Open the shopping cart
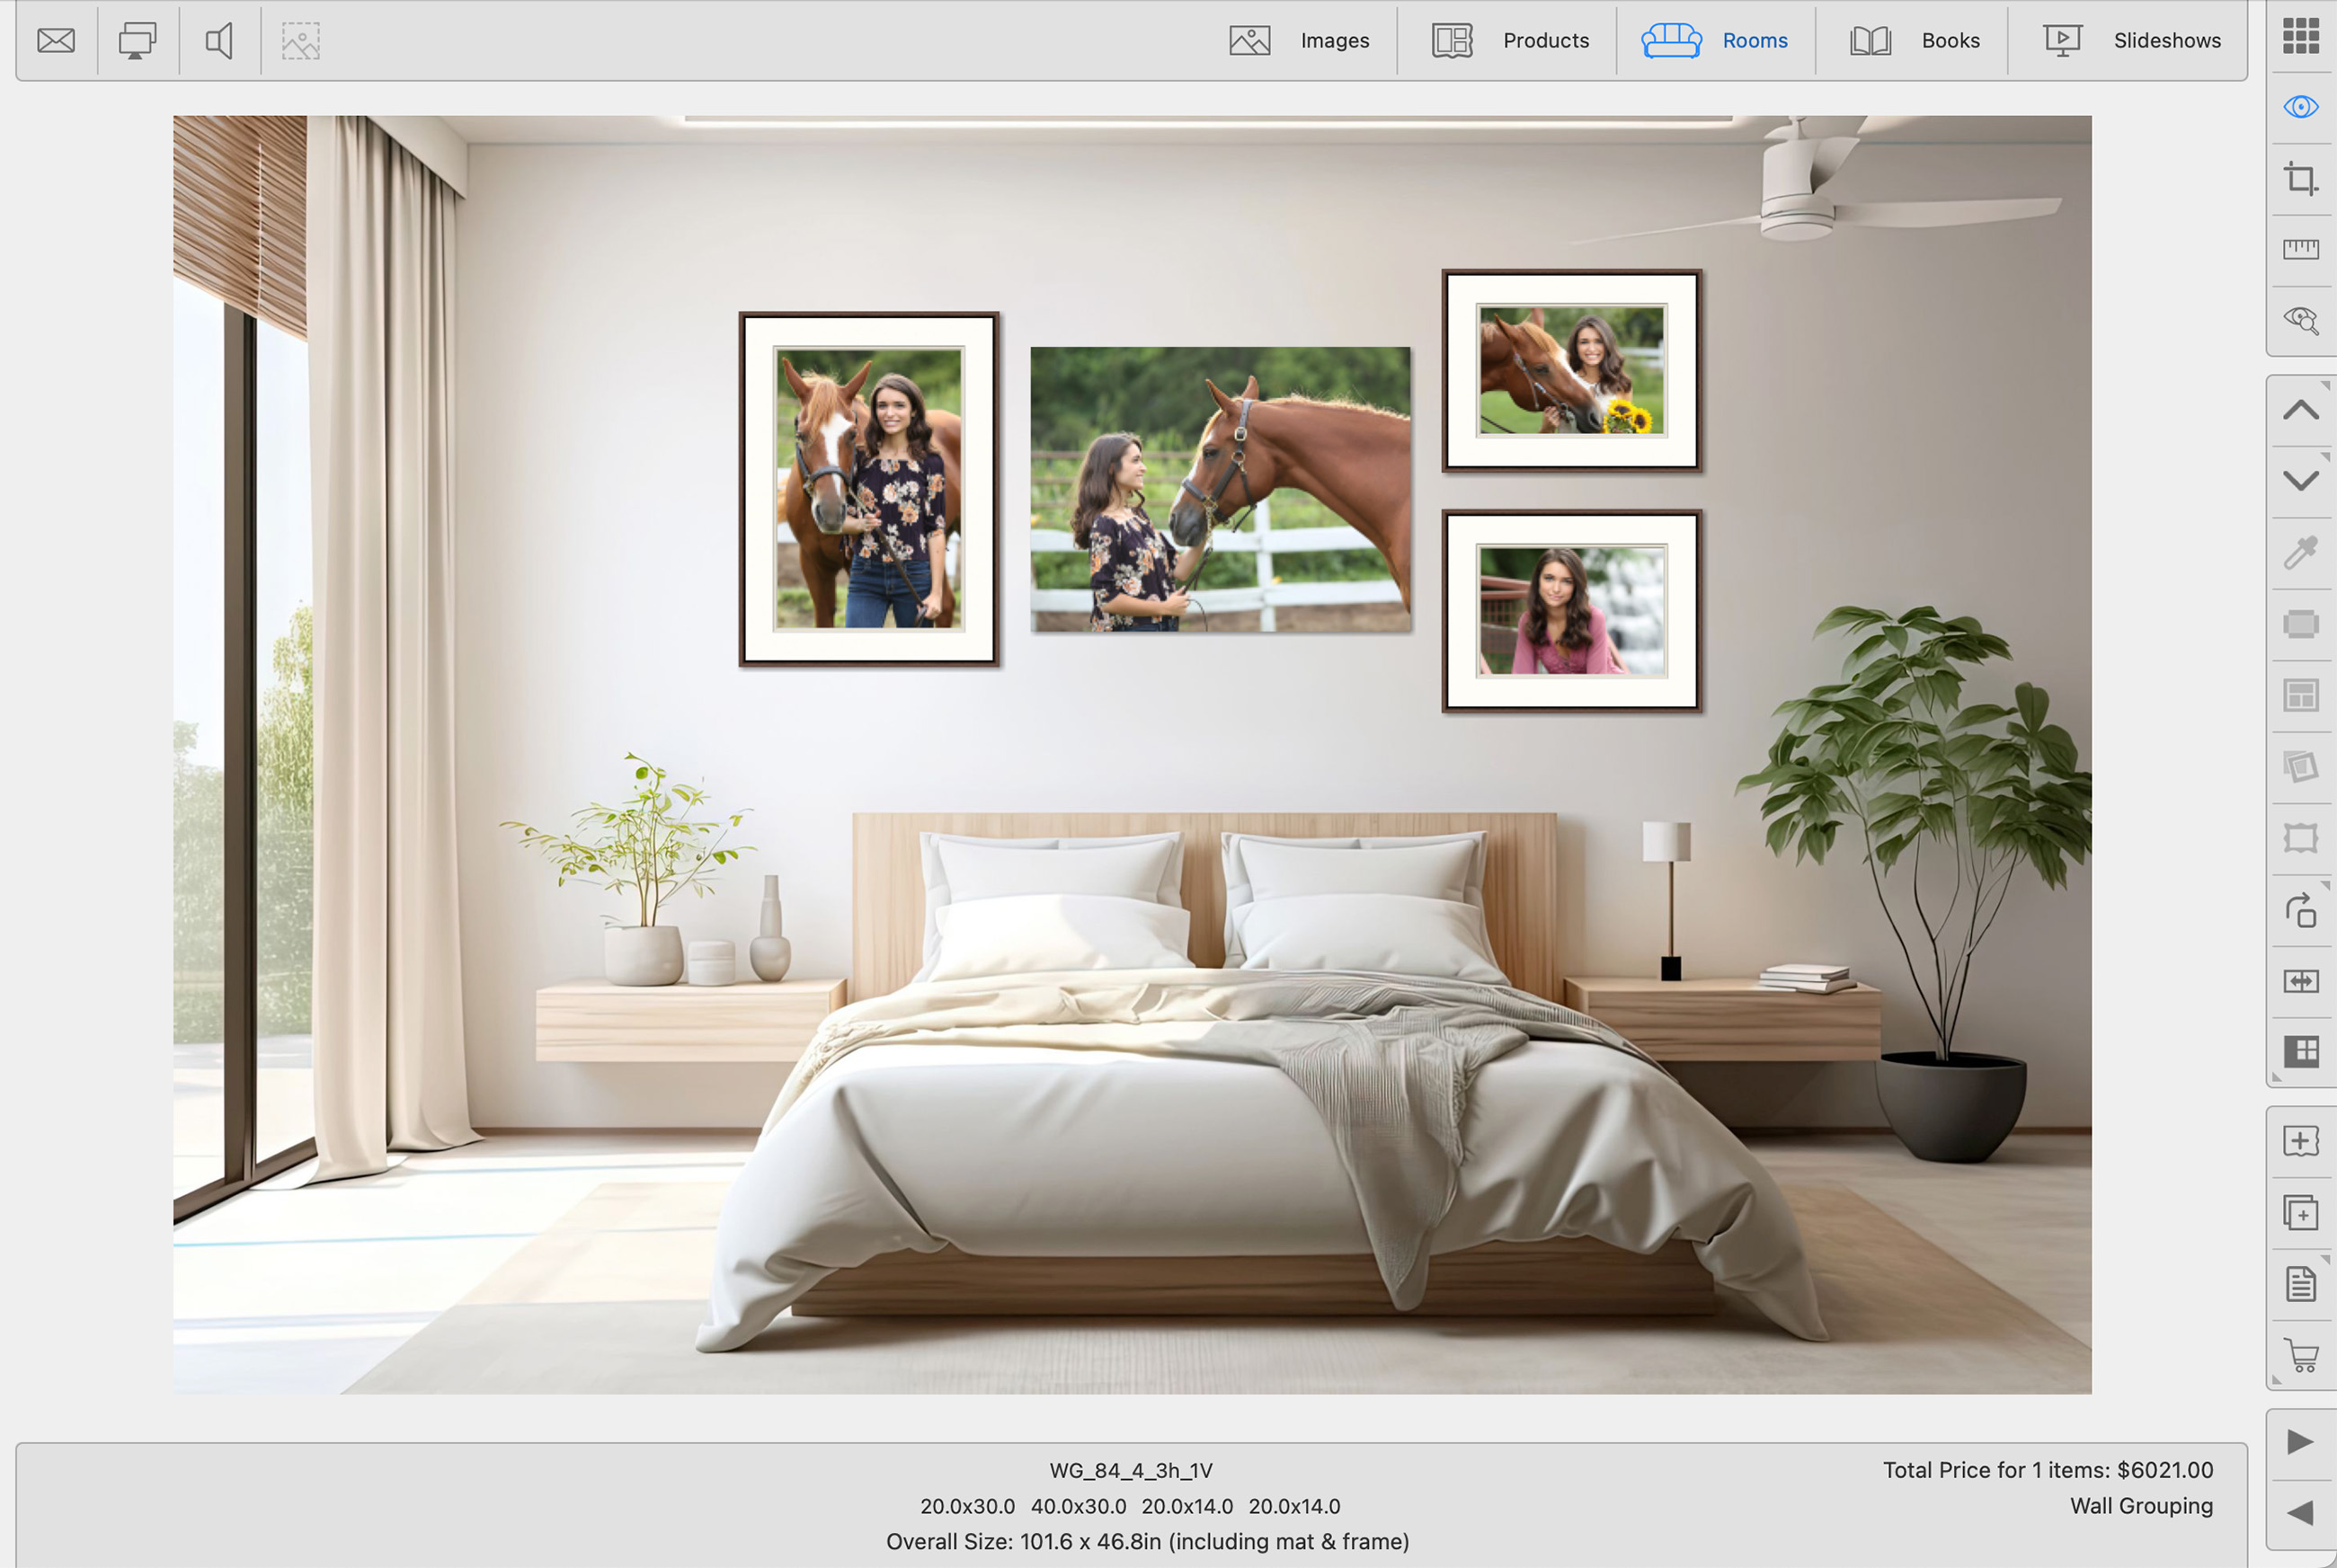This screenshot has width=2337, height=1568. pyautogui.click(x=2300, y=1355)
